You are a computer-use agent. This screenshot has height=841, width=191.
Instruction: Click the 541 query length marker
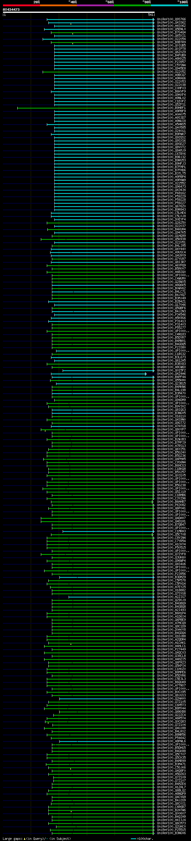[150, 15]
